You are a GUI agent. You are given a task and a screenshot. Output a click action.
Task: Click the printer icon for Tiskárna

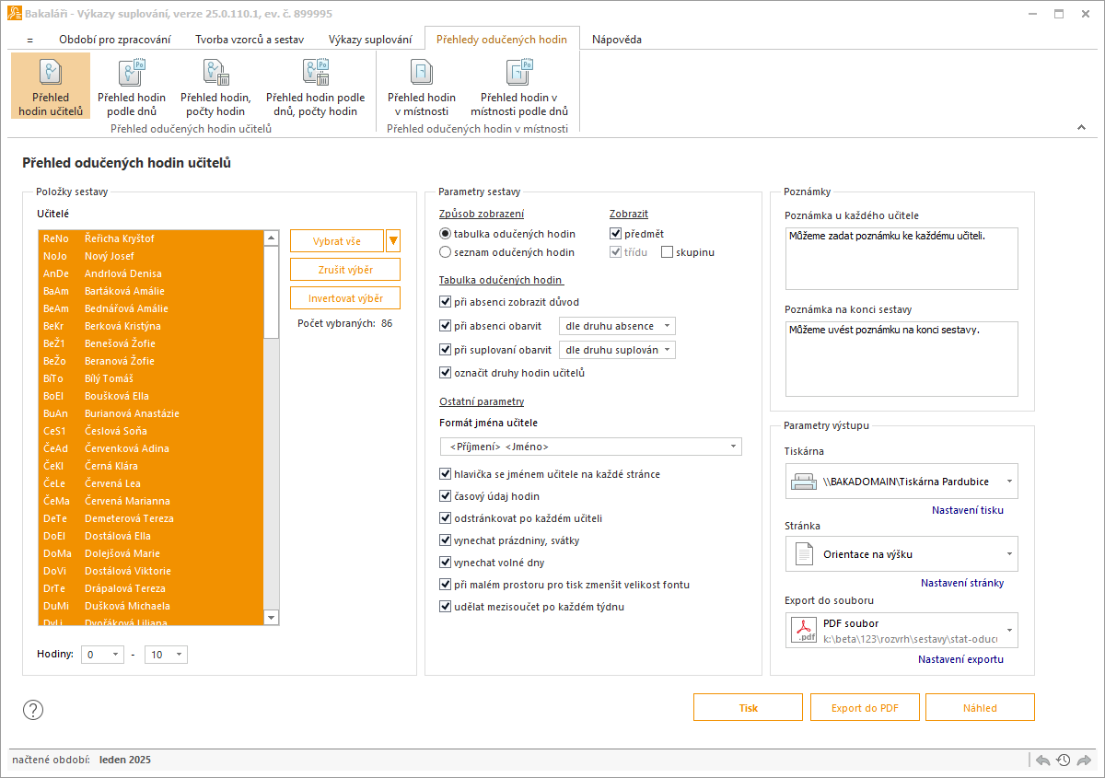[x=803, y=482]
